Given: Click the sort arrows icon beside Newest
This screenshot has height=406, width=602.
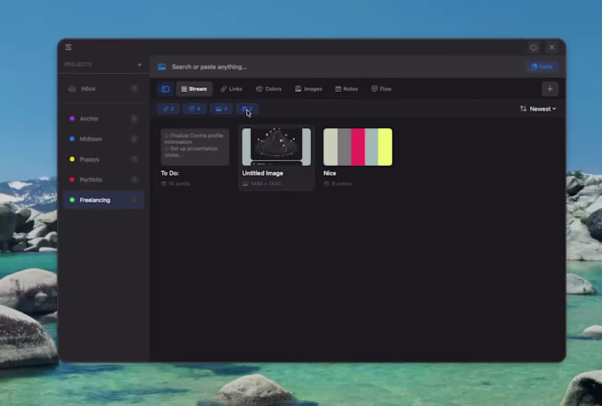Looking at the screenshot, I should (x=523, y=108).
